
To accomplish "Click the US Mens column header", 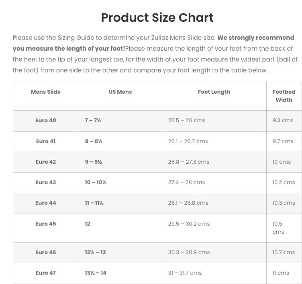I will point(120,92).
